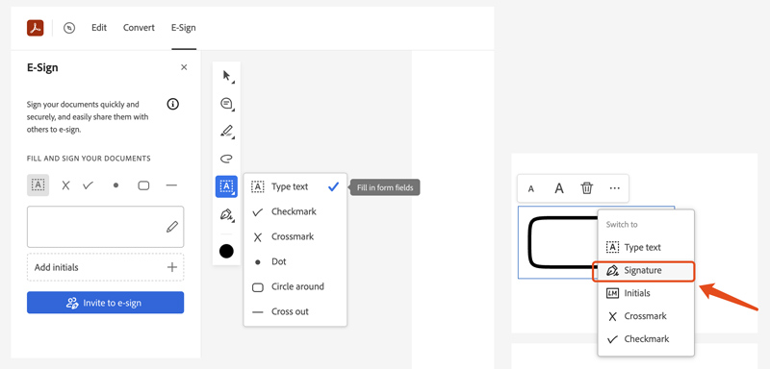Select the arrow selection tool in vertical toolbar

click(227, 76)
